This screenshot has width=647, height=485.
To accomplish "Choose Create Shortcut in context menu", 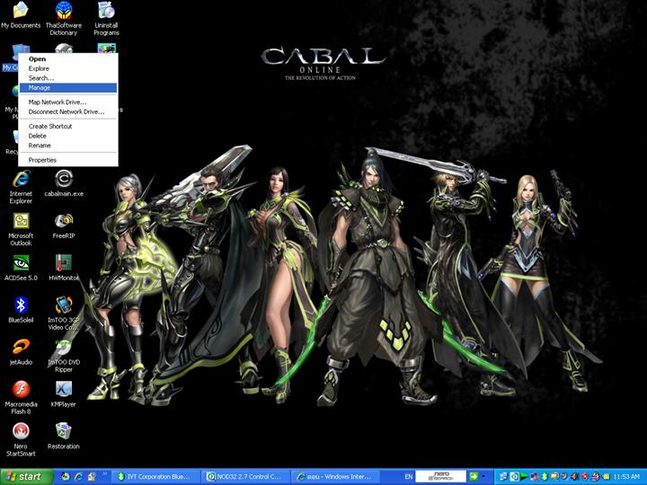I will click(68, 127).
